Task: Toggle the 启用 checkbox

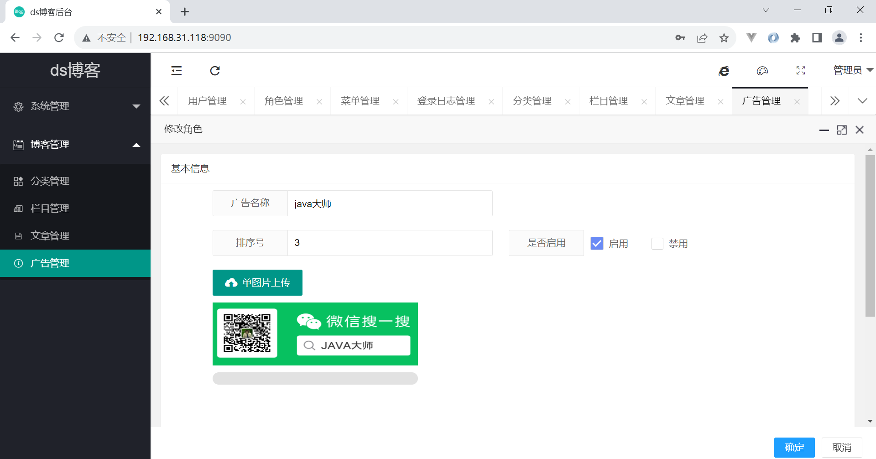Action: pos(597,243)
